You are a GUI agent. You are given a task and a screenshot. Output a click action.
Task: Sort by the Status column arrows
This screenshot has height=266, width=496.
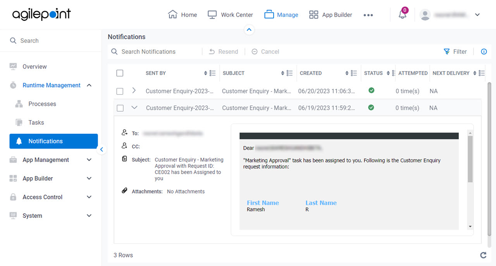(388, 73)
